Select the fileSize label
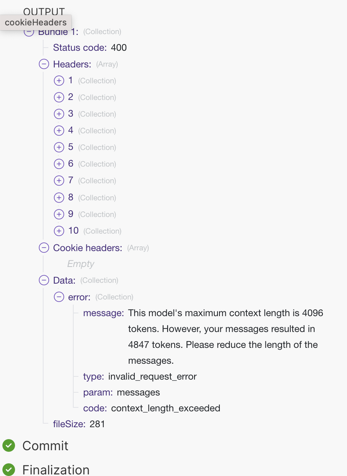Viewport: 347px width, 476px height. pos(69,424)
